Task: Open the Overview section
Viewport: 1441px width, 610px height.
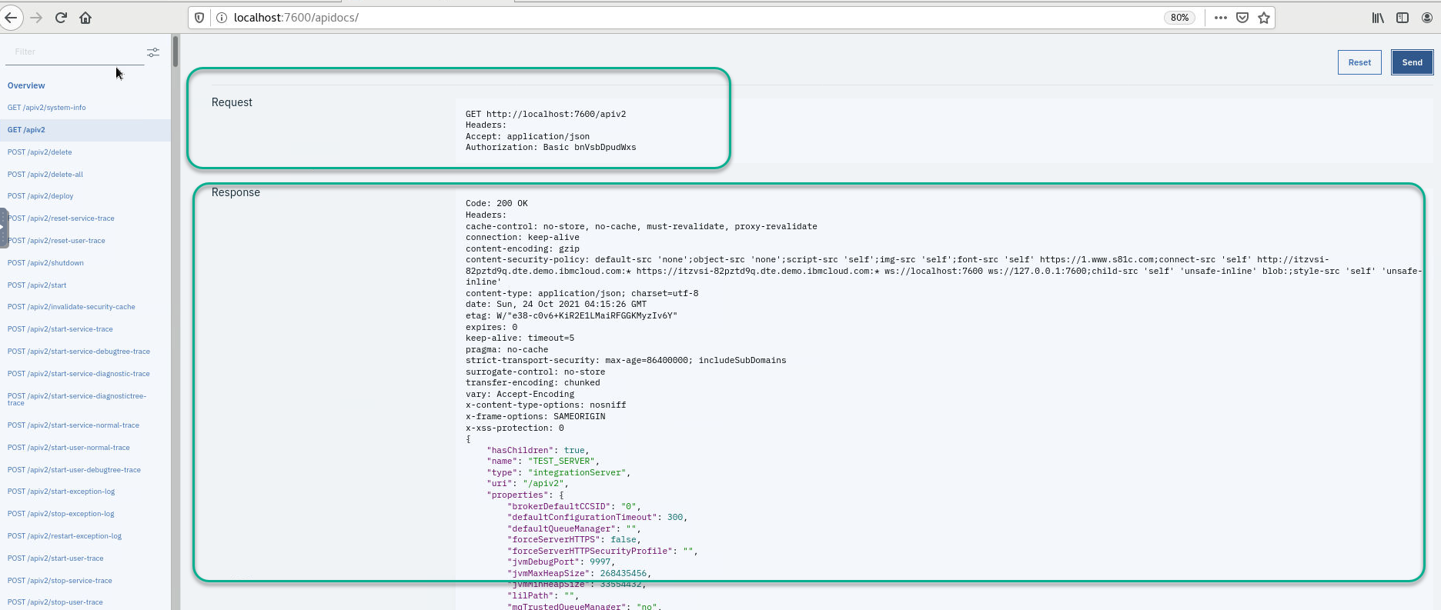Action: point(26,85)
